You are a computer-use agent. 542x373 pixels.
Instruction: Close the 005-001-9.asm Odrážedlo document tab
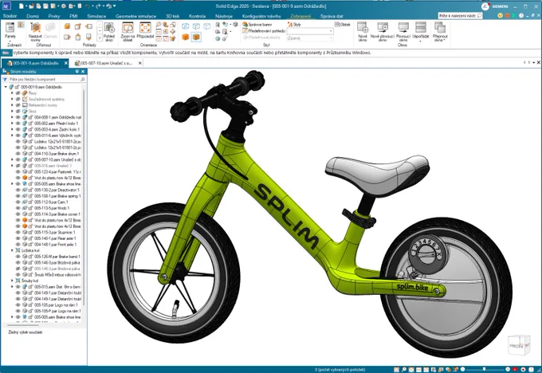[x=66, y=63]
